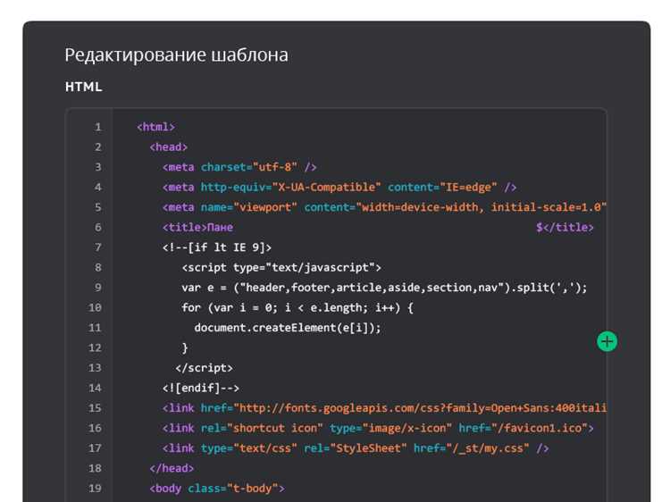Click the closing </head> tag

pos(172,468)
